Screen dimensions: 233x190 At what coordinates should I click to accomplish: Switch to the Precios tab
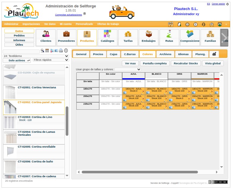98,54
